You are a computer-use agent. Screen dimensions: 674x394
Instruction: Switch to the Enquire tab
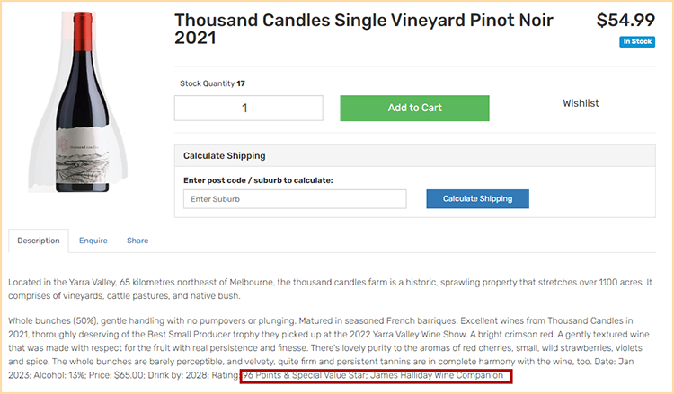(93, 241)
